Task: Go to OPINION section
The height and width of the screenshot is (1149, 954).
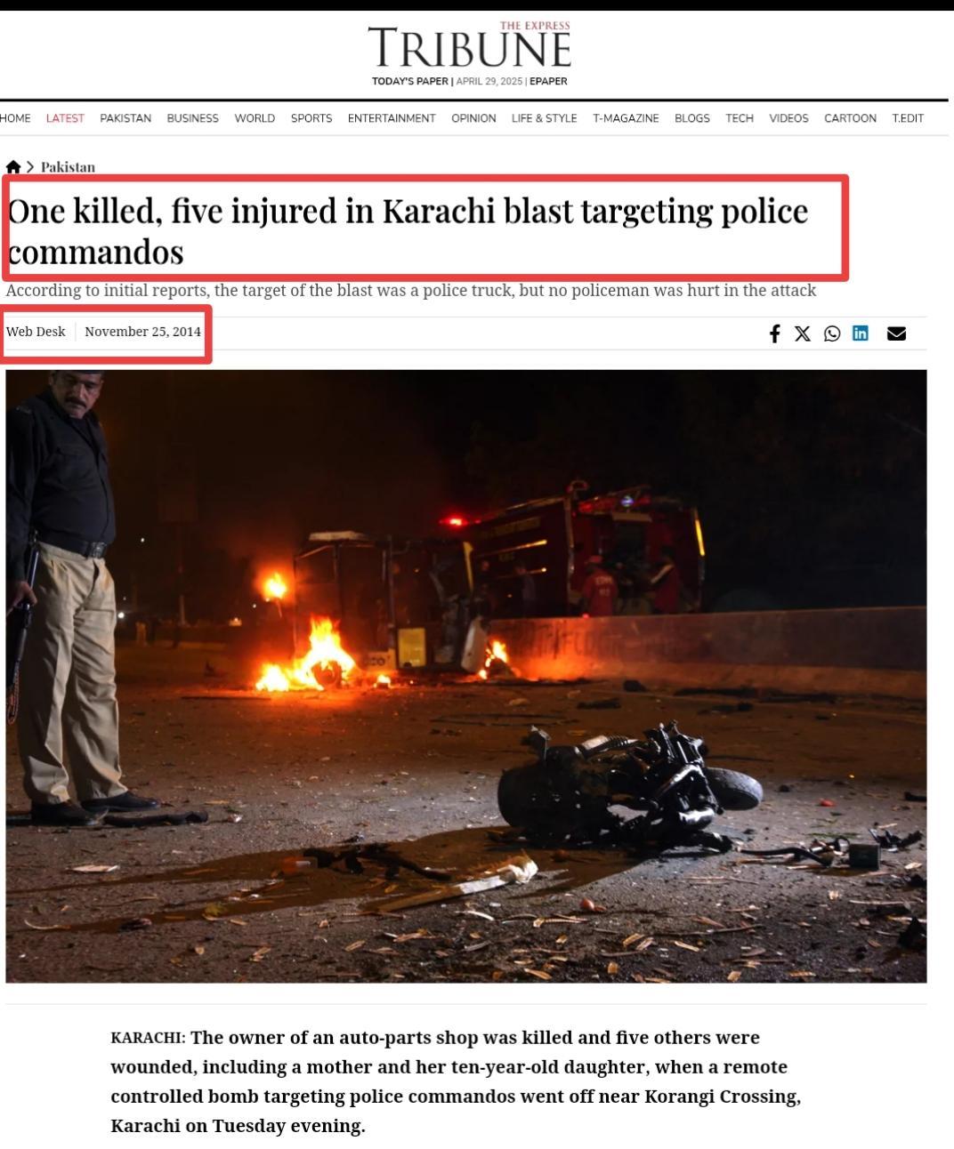Action: click(x=473, y=118)
